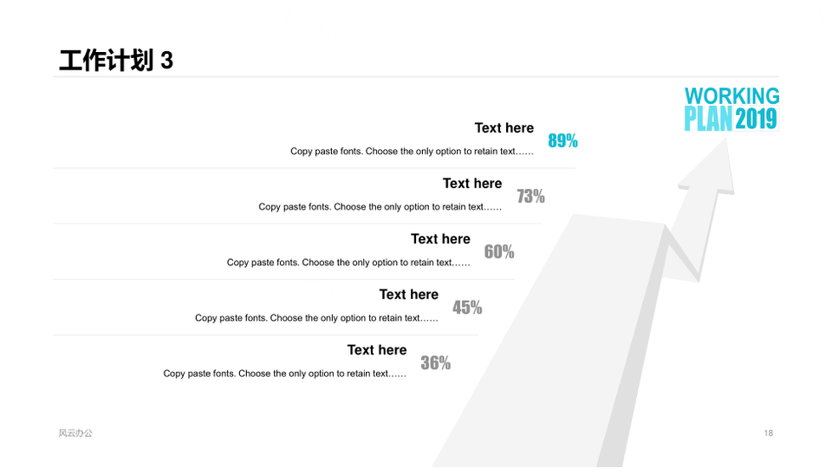Select the "Text here" heading beside 89%
Viewport: 832px width, 475px height.
coord(504,128)
